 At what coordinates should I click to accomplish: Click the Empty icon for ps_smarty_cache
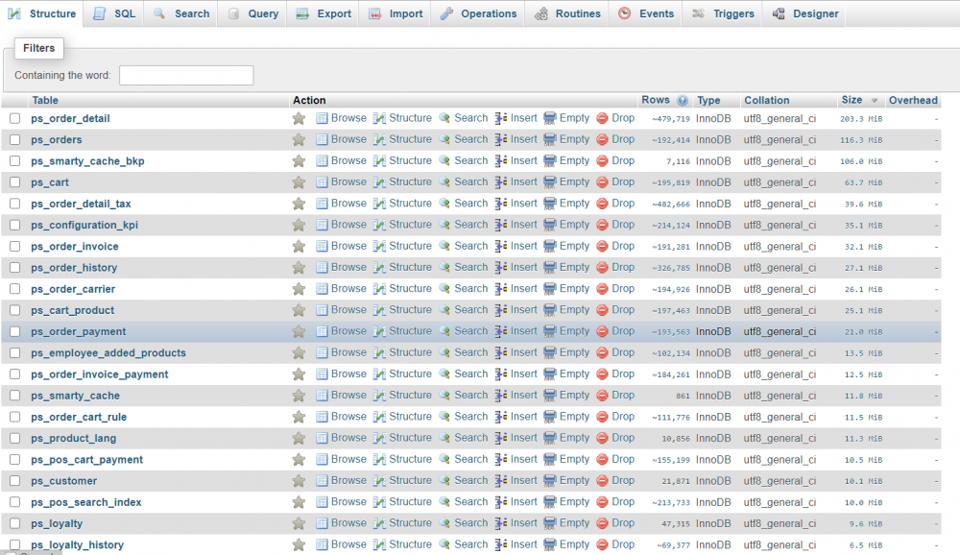550,396
